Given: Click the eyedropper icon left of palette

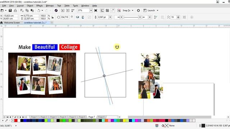Looking at the screenshot, I should (x=6, y=121).
